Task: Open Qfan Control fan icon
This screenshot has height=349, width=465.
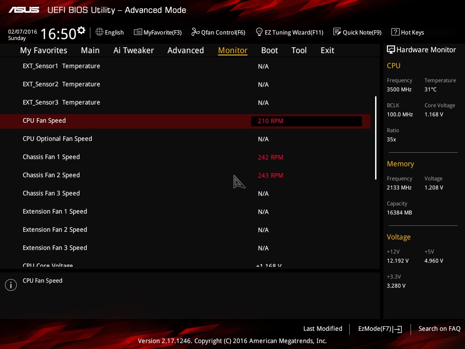Action: point(195,32)
